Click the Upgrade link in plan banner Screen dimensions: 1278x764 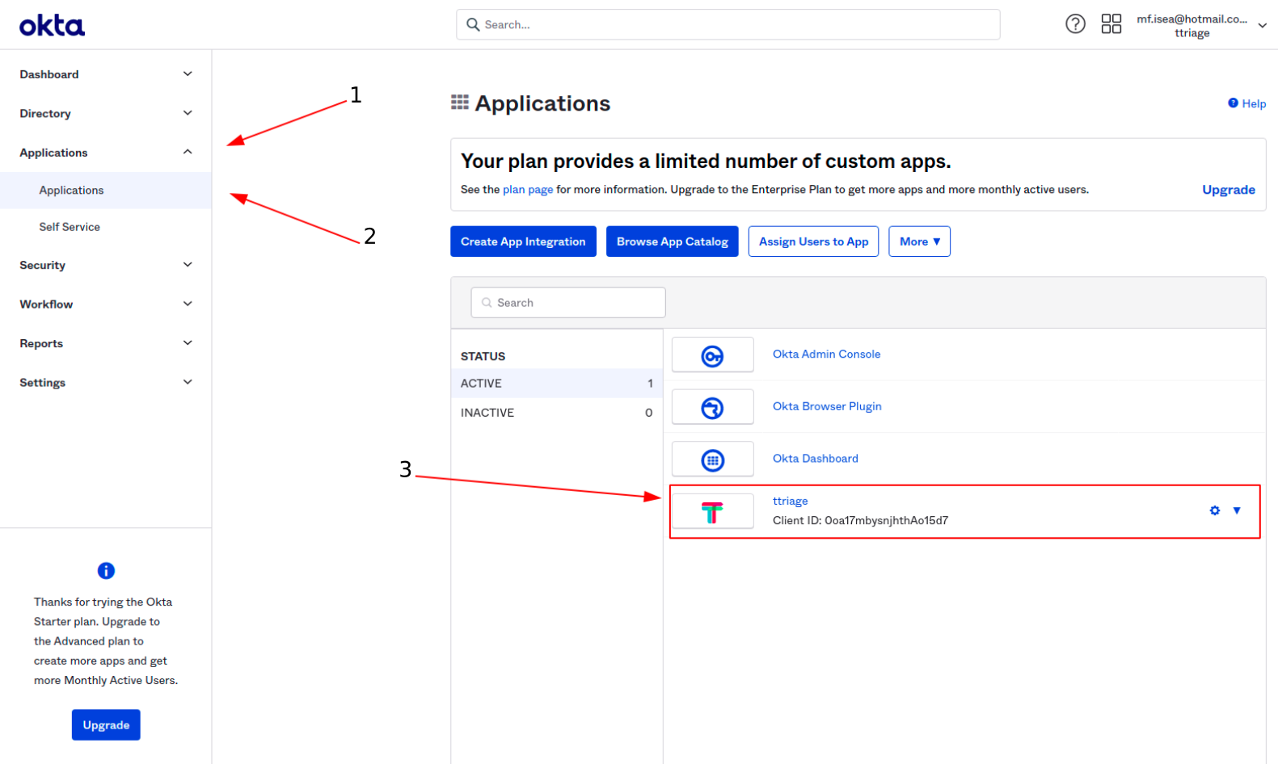tap(1228, 190)
